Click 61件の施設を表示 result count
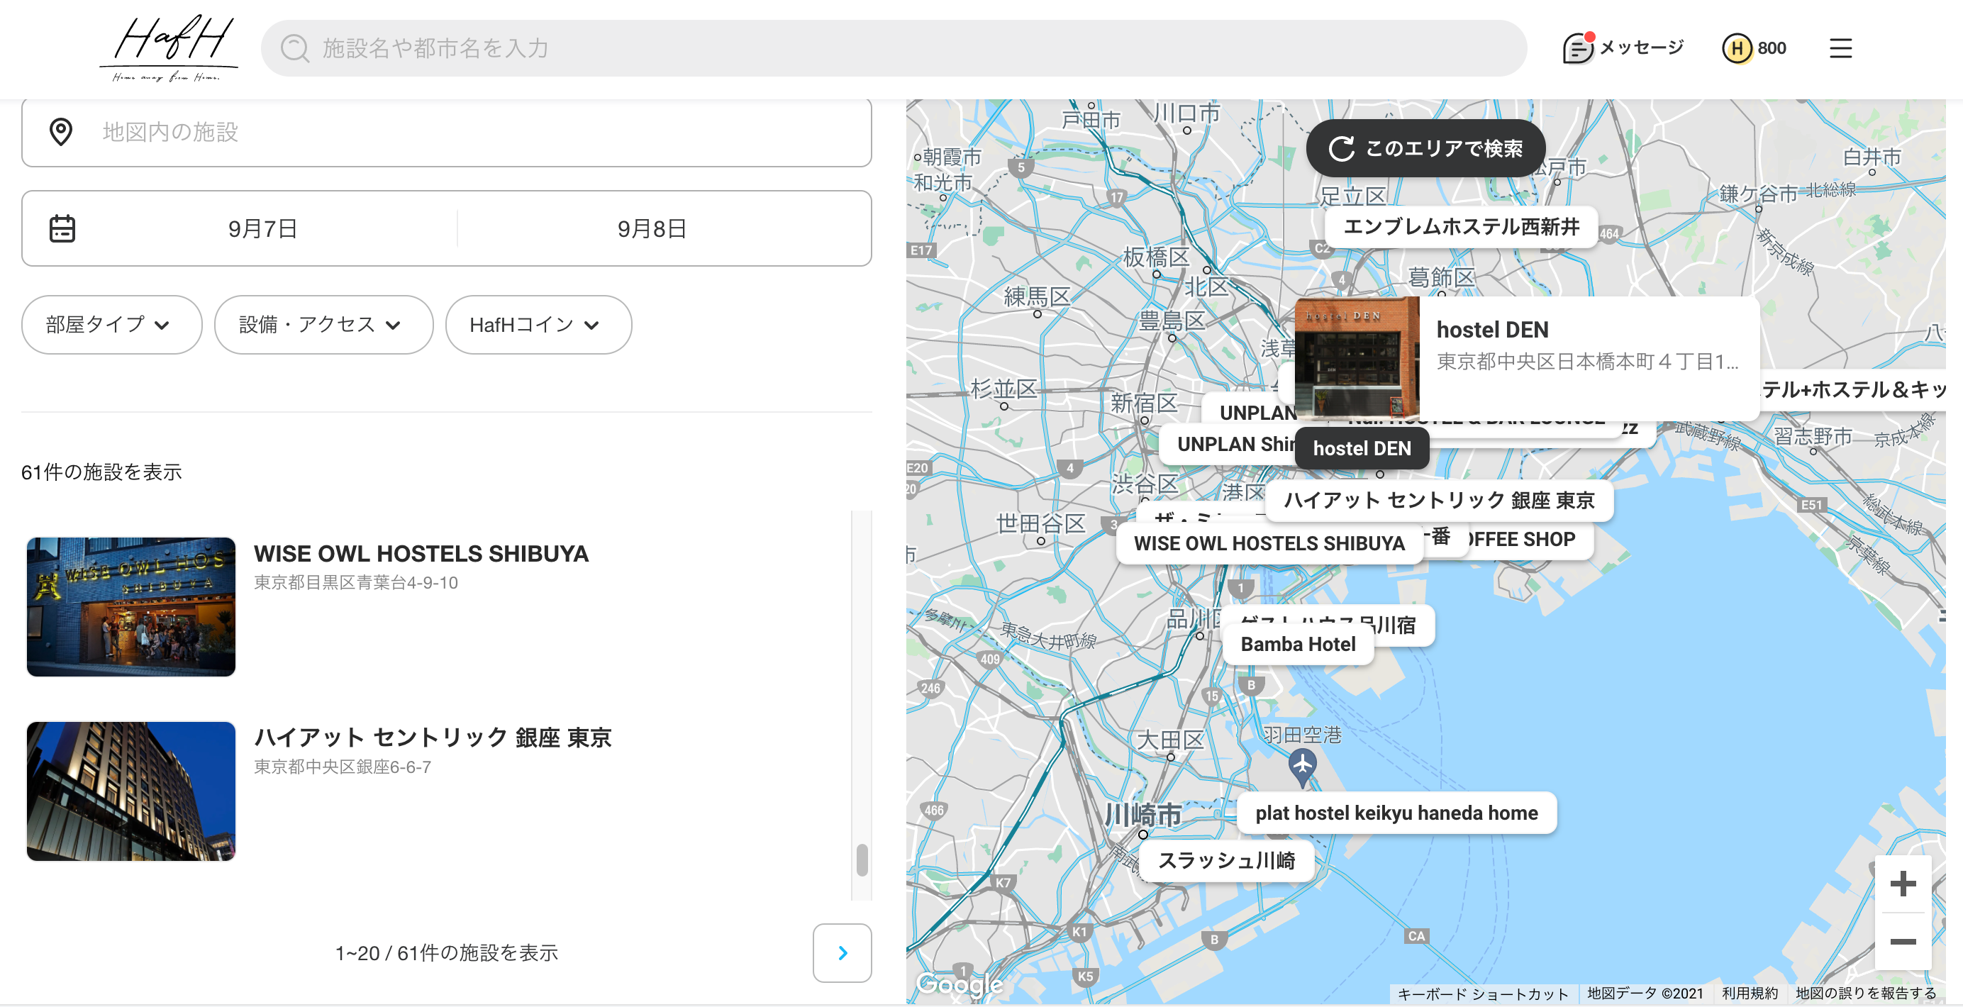The width and height of the screenshot is (1963, 1007). click(101, 472)
